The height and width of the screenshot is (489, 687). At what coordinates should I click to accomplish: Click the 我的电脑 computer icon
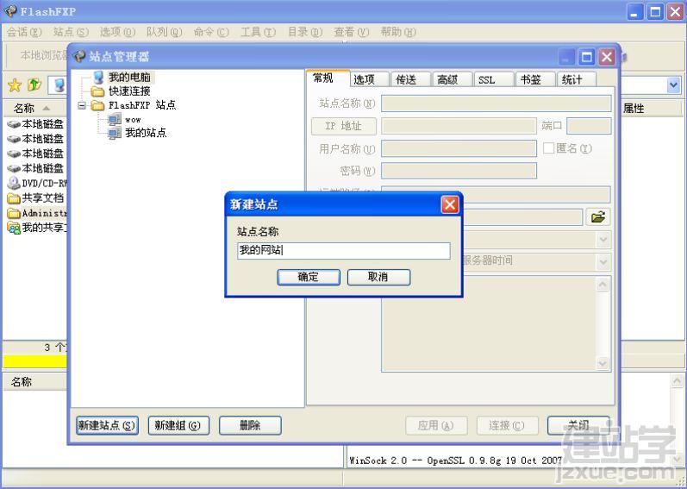[98, 78]
